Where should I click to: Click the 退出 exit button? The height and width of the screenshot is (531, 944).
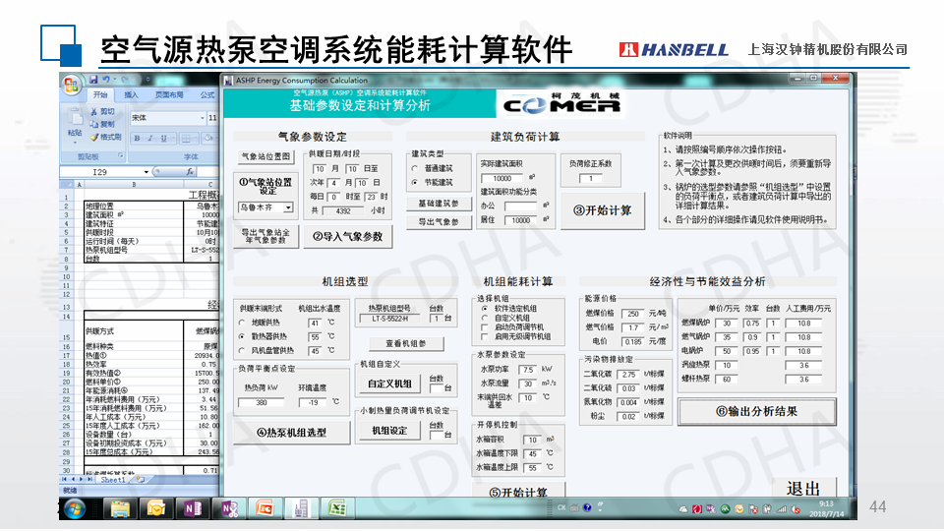[802, 488]
